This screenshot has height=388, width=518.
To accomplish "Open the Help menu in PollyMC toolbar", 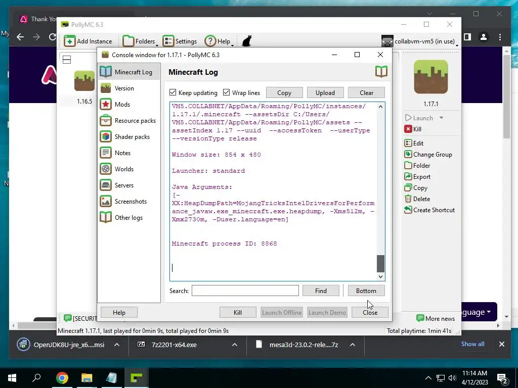I will point(219,41).
